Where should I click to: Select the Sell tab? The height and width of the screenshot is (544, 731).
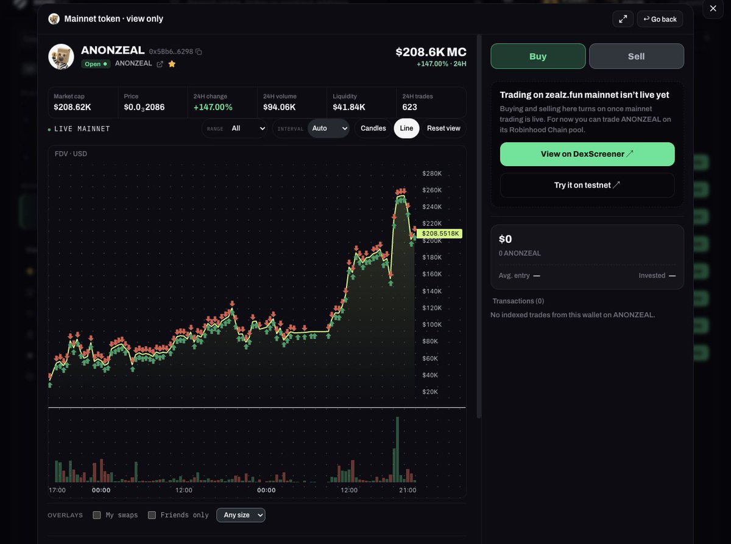637,56
